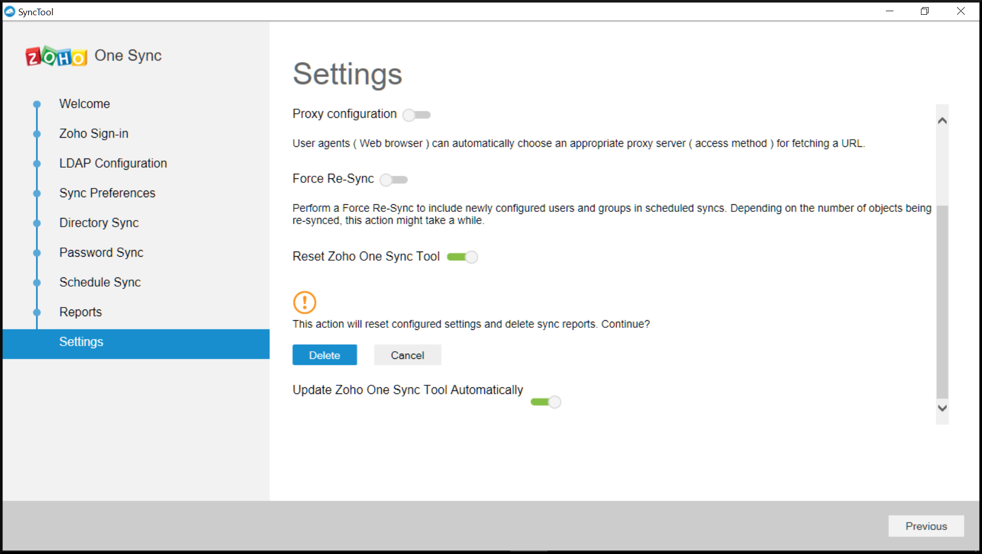Click the Delete confirmation button
982x554 pixels.
pos(325,355)
